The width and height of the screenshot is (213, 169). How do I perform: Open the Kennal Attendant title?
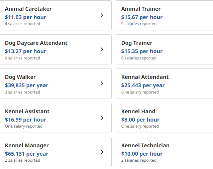coord(145,77)
